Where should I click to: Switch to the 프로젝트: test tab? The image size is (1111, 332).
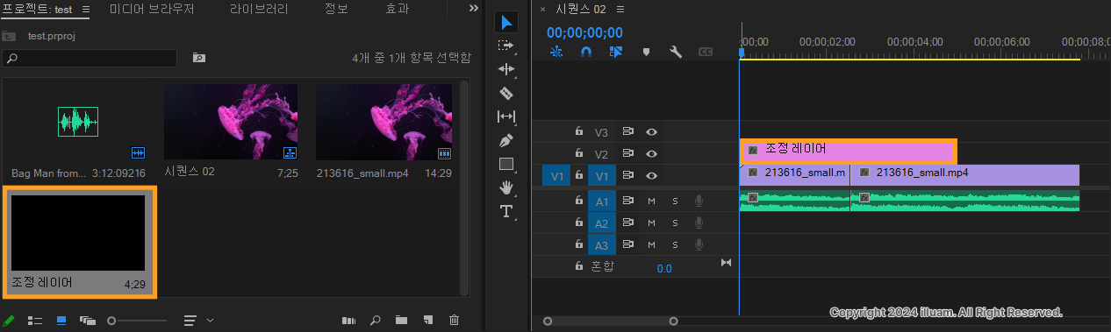36,9
